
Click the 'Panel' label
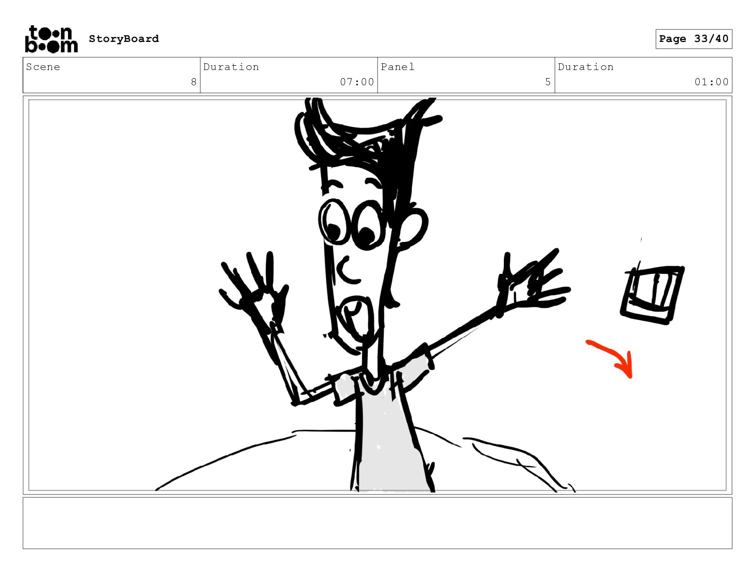point(398,67)
